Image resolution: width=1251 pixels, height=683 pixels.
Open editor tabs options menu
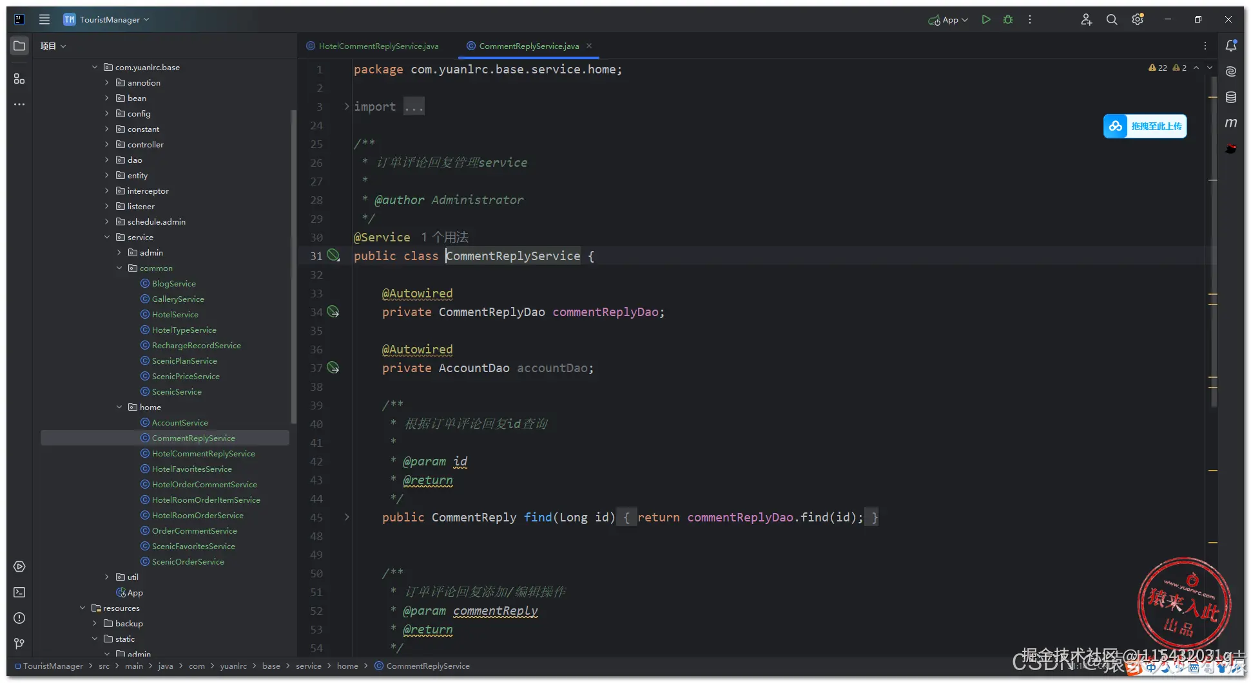tap(1205, 46)
